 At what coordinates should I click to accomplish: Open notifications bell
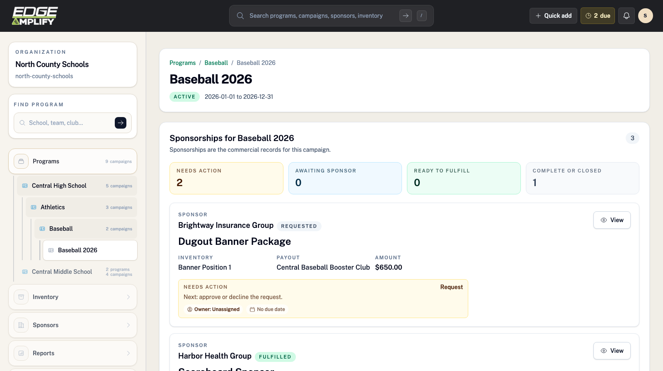click(627, 16)
